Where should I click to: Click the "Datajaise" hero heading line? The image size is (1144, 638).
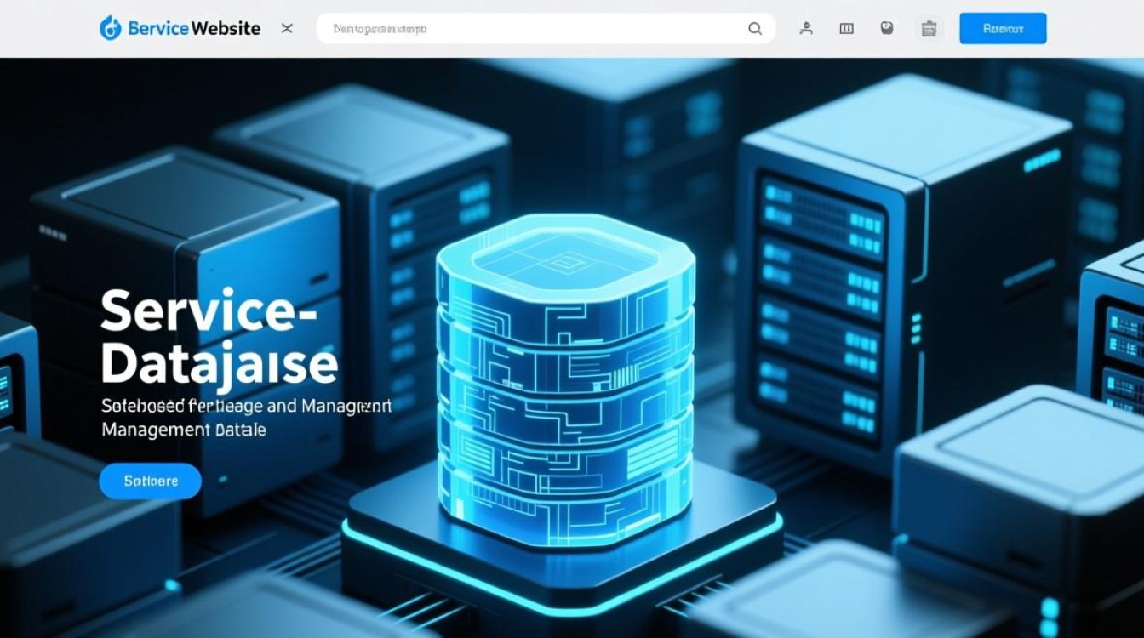click(x=219, y=364)
